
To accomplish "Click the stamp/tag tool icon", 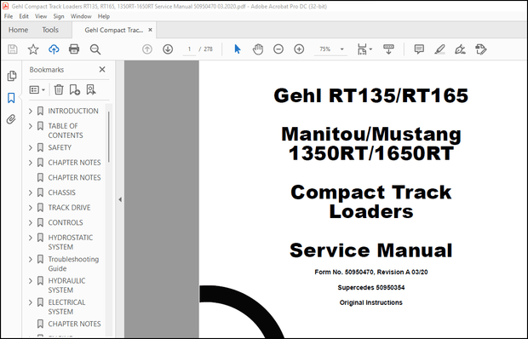I will 481,49.
